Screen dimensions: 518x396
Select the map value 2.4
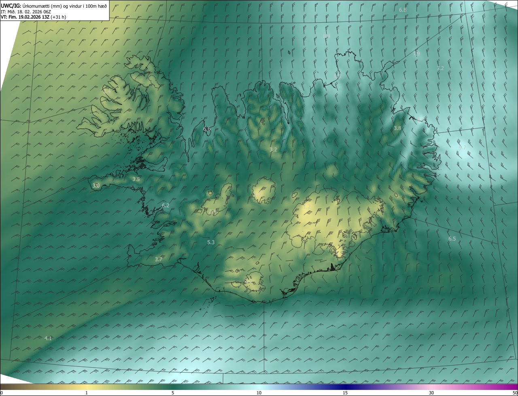107,92
